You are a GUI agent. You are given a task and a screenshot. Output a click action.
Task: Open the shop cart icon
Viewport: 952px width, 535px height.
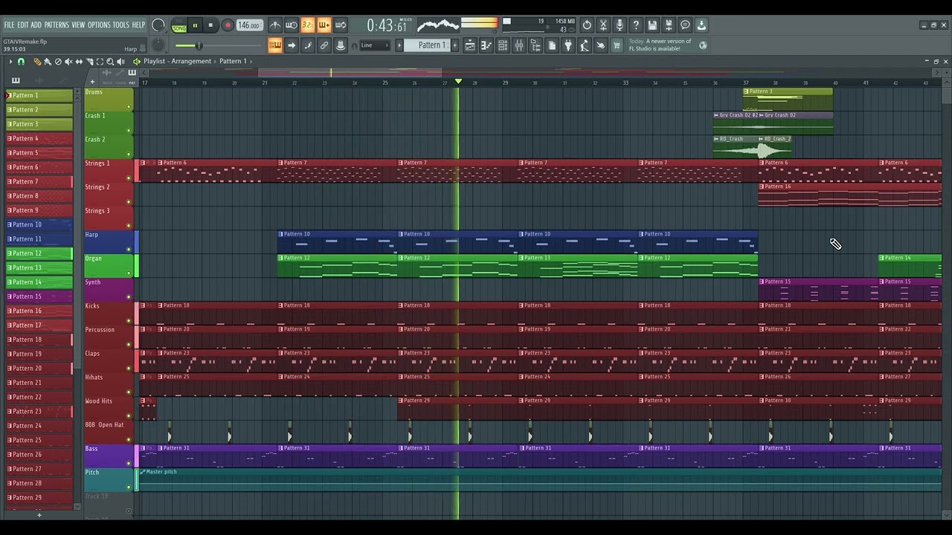[617, 45]
